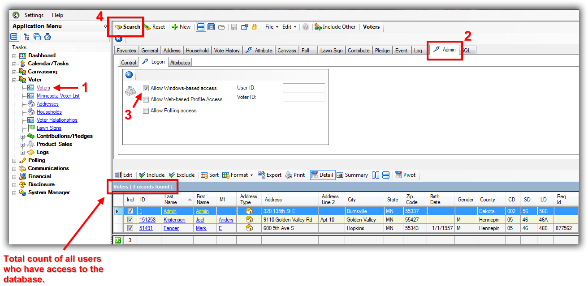This screenshot has height=286, width=588.
Task: Click the horizontal split icon beside Pivot
Action: (386, 175)
